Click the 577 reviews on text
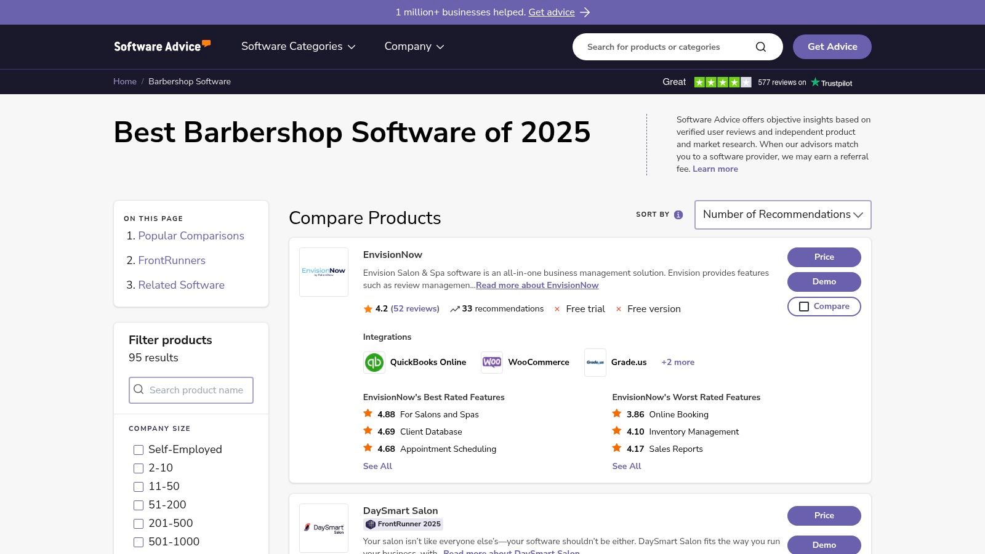Image resolution: width=985 pixels, height=554 pixels. coord(782,82)
